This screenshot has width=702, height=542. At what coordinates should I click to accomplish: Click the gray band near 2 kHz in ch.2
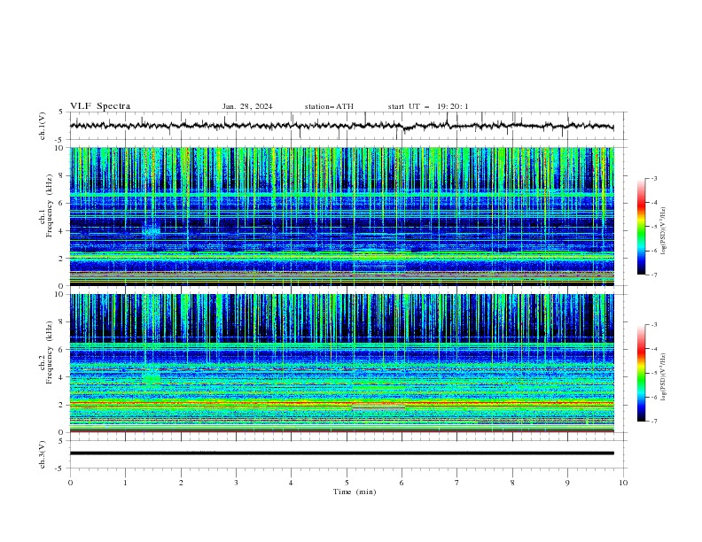point(378,407)
